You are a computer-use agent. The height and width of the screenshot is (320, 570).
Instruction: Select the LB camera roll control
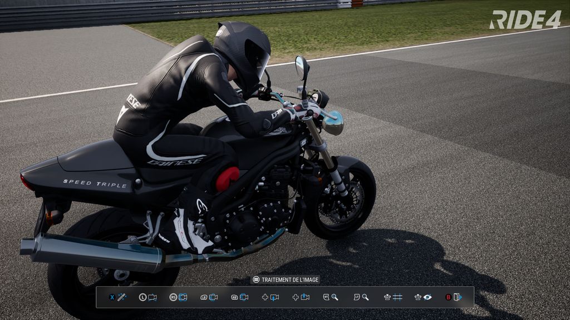209,297
